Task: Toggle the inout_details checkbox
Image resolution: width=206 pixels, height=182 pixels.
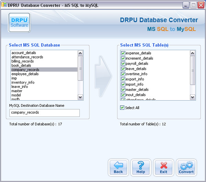Action: pyautogui.click(x=123, y=95)
